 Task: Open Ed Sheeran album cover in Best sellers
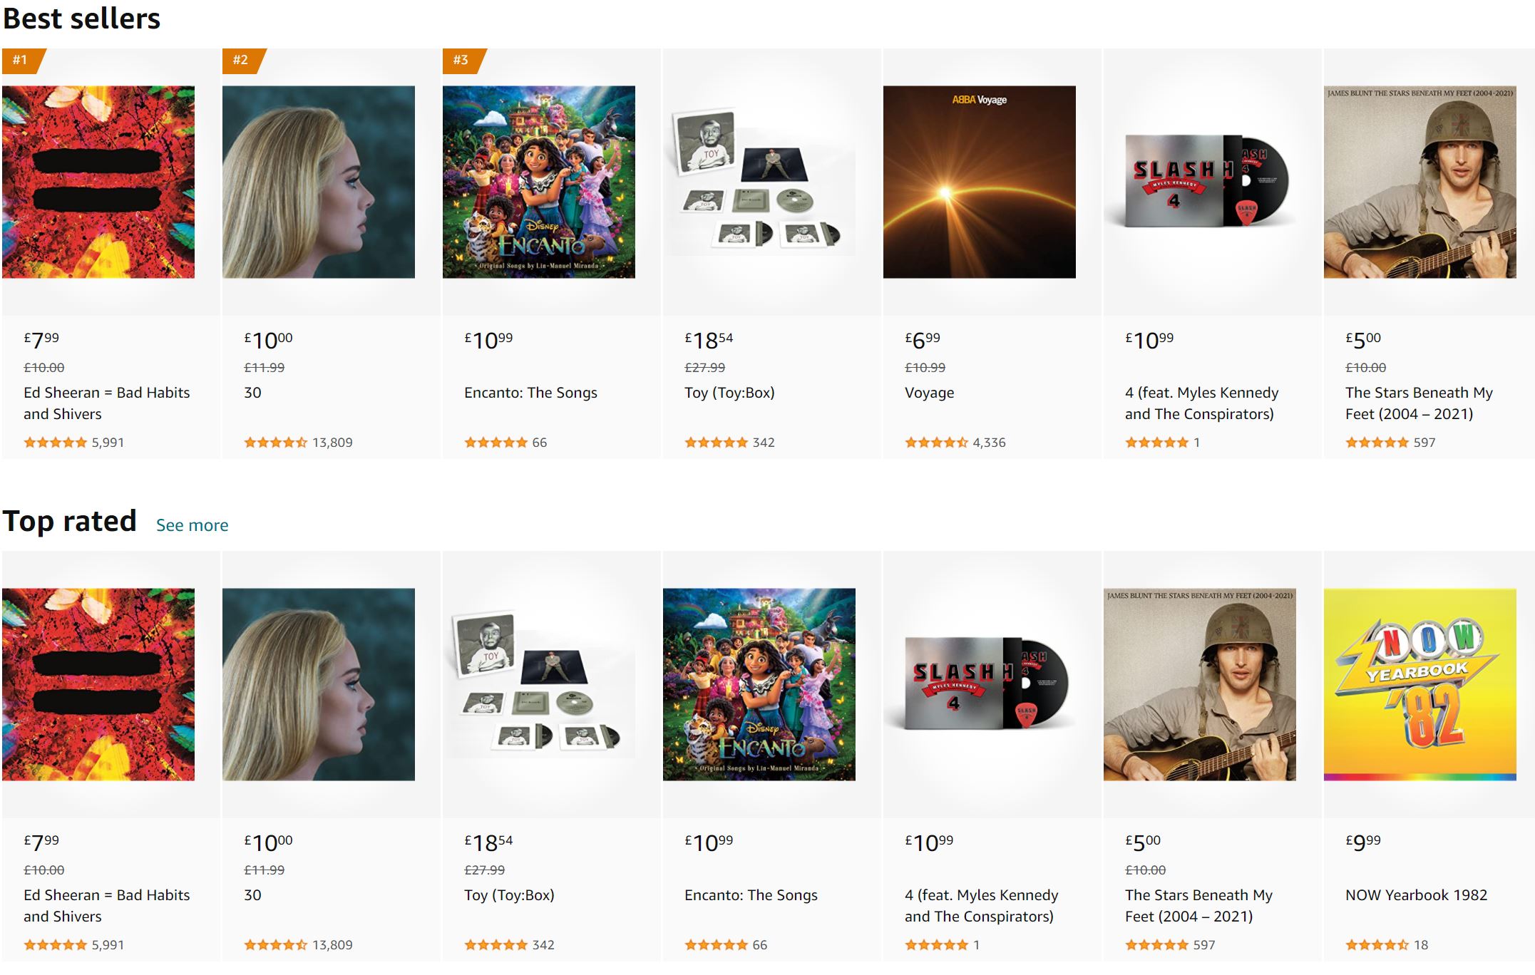pyautogui.click(x=98, y=182)
